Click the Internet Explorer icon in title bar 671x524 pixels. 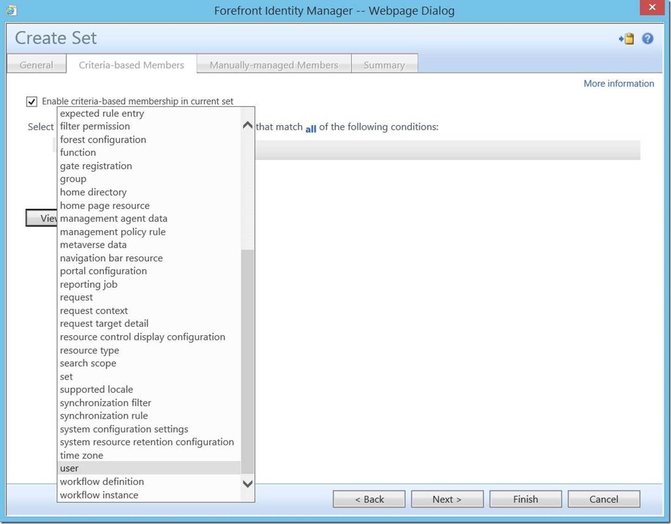pos(11,10)
